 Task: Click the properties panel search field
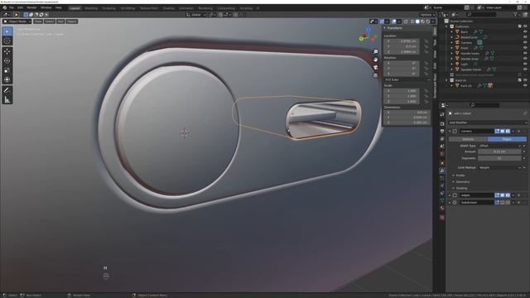click(484, 105)
